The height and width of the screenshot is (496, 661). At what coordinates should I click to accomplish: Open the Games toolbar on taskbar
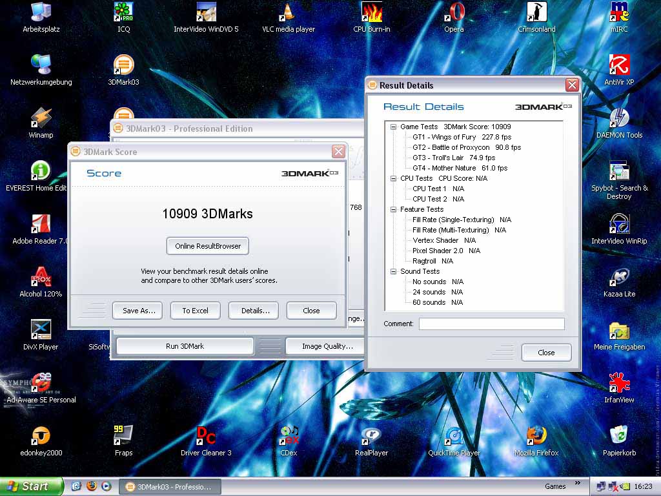(555, 487)
